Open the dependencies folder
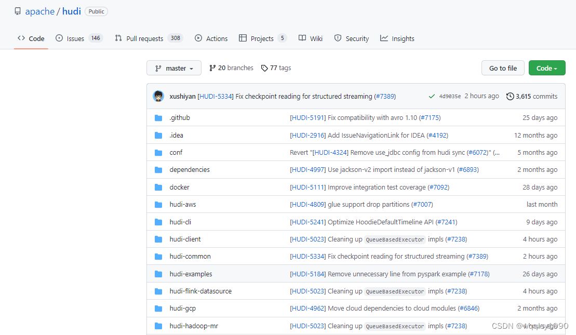Screen dimensions: 576x335 pyautogui.click(x=190, y=170)
